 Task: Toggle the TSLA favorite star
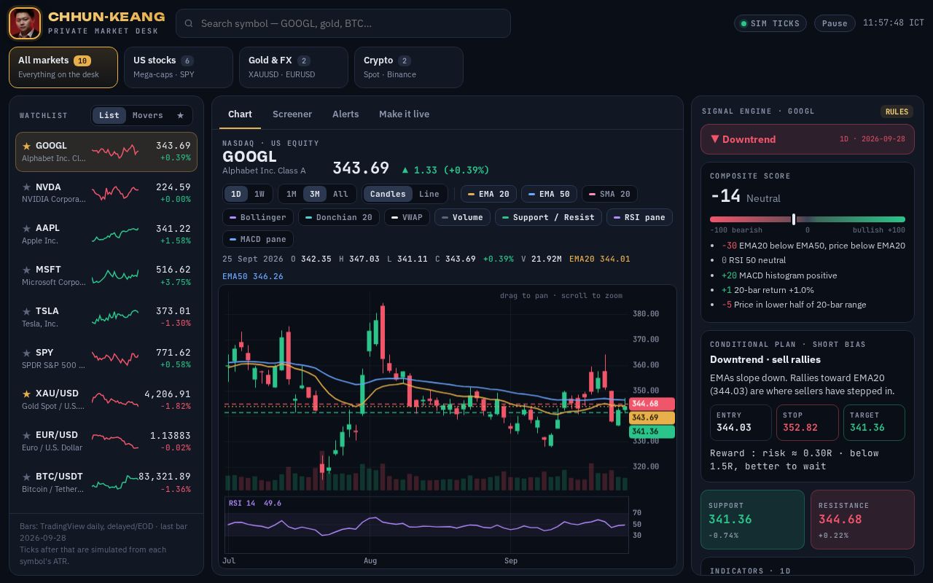coord(27,311)
